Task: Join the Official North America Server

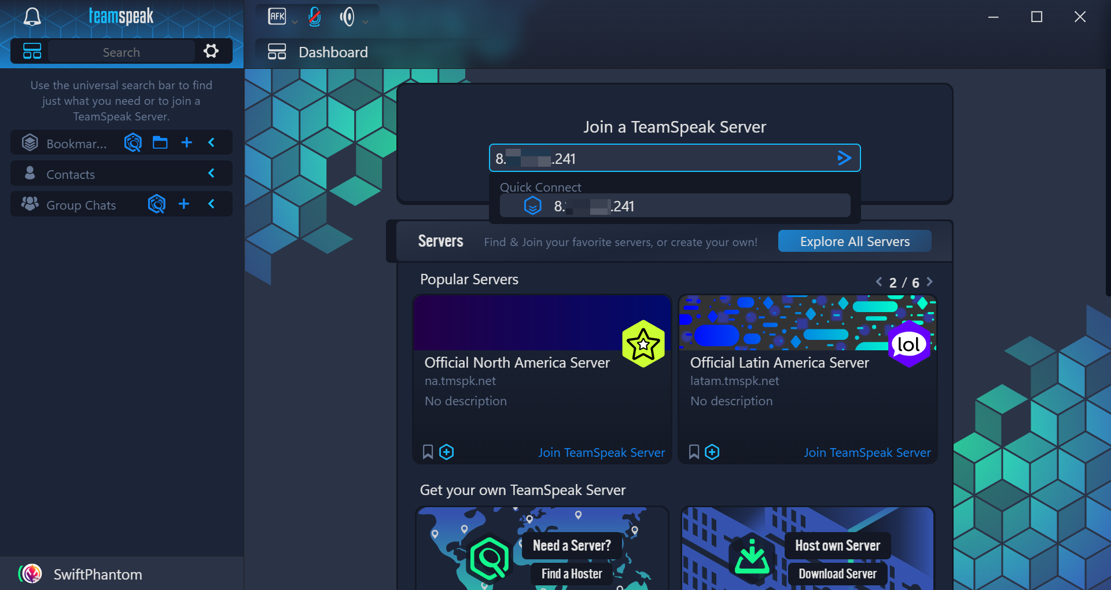Action: tap(601, 452)
